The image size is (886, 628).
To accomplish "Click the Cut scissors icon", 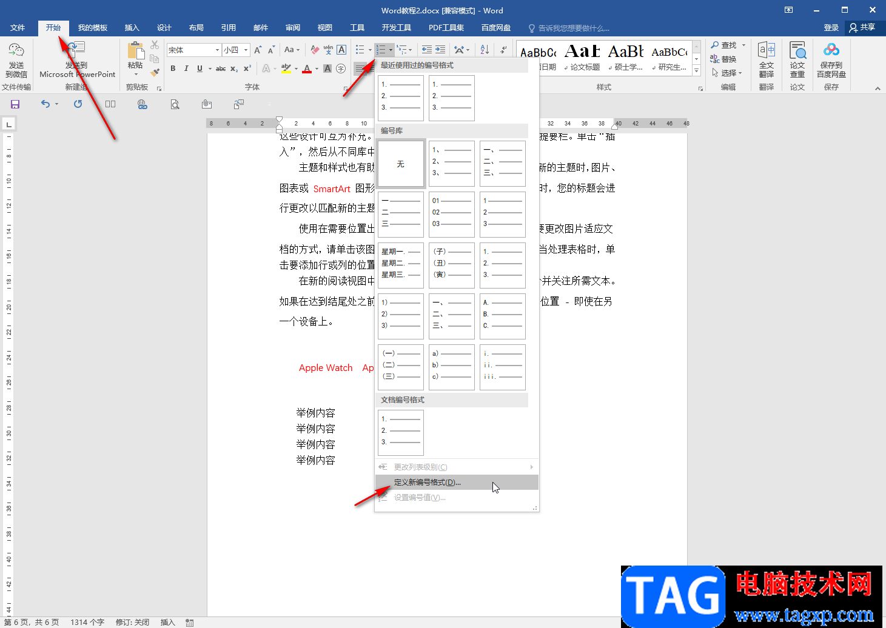I will 155,45.
